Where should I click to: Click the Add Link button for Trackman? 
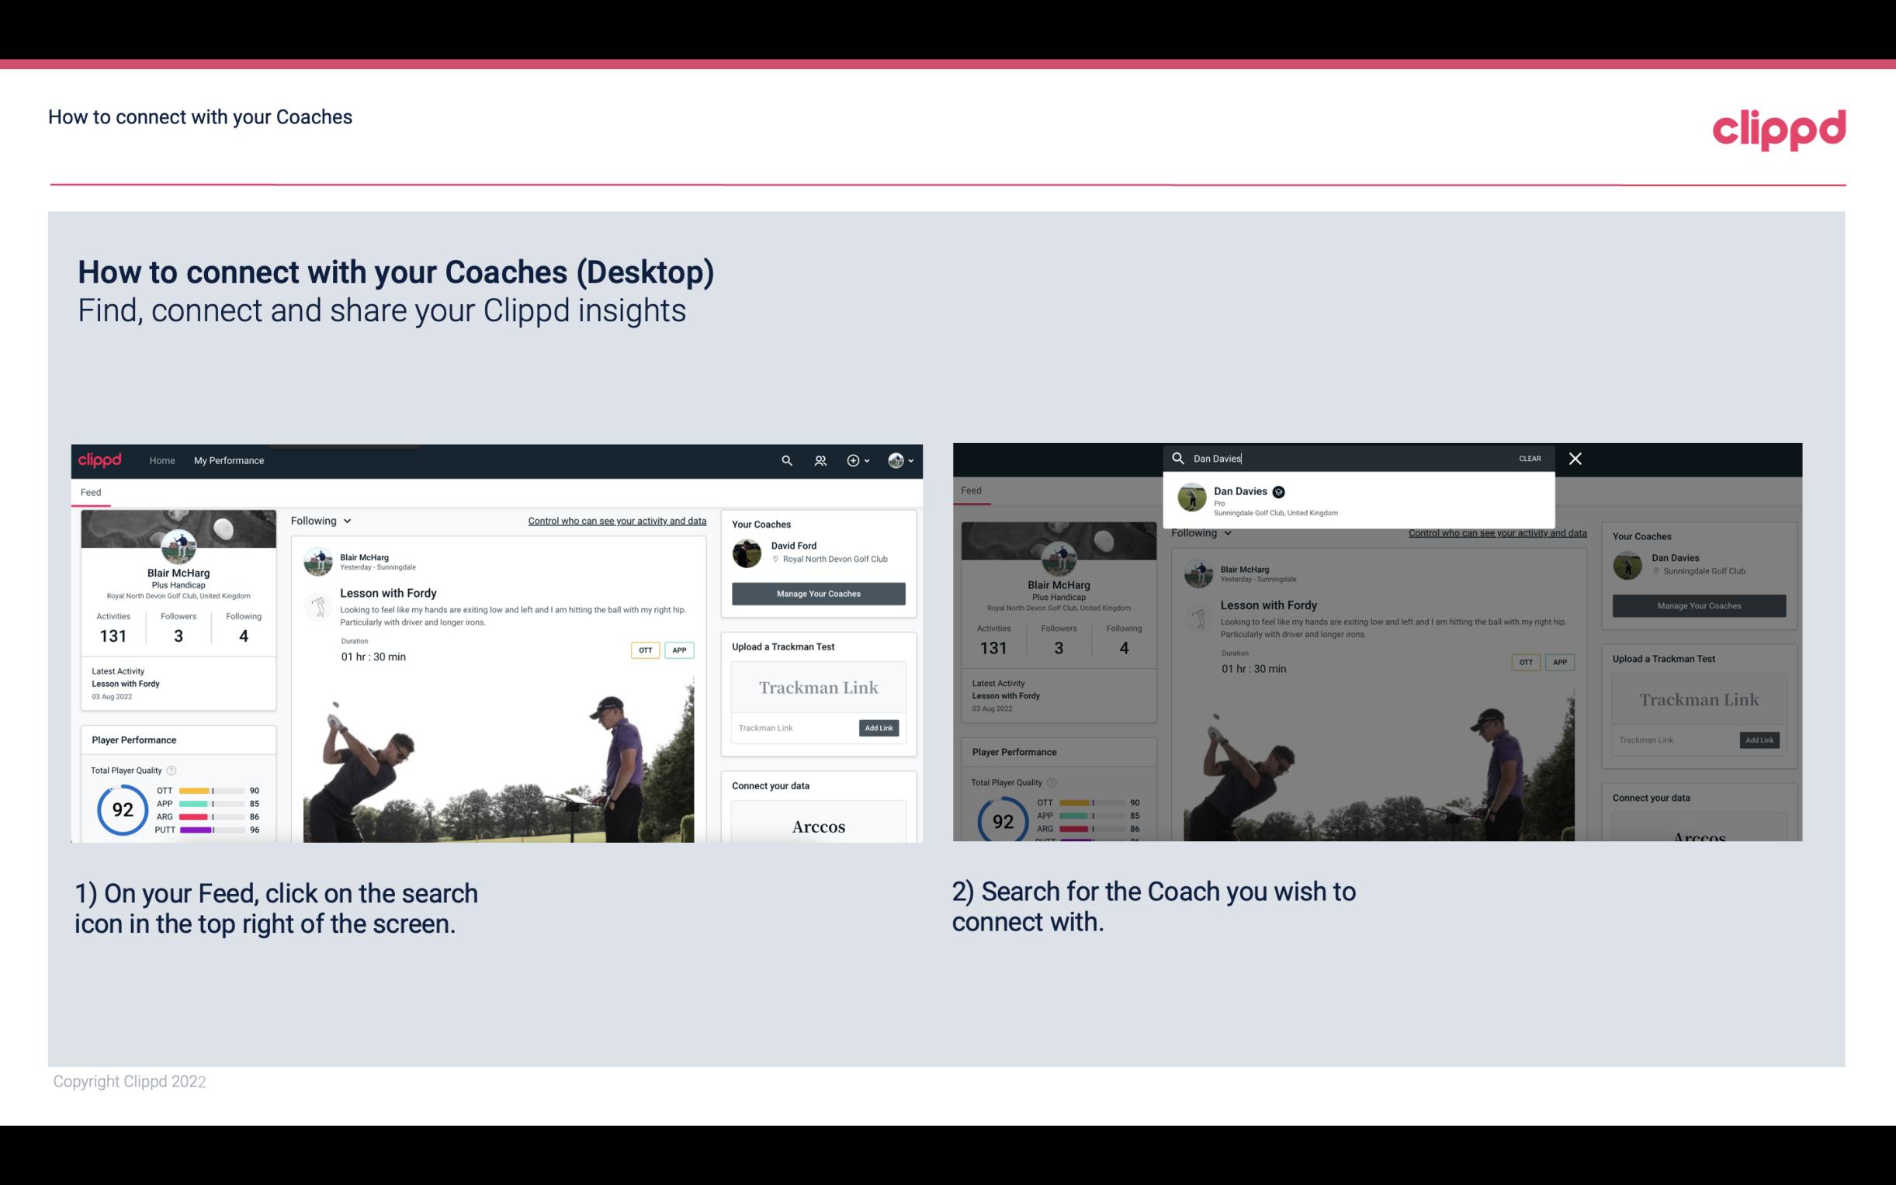point(879,725)
